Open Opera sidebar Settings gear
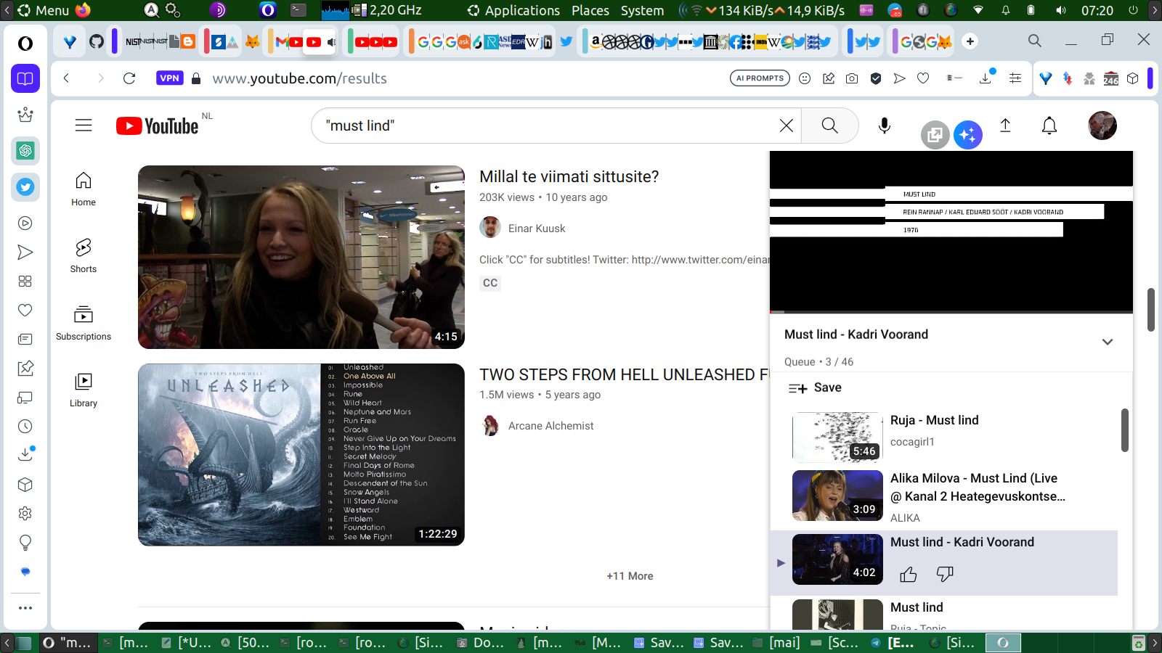The width and height of the screenshot is (1162, 653). click(x=25, y=514)
